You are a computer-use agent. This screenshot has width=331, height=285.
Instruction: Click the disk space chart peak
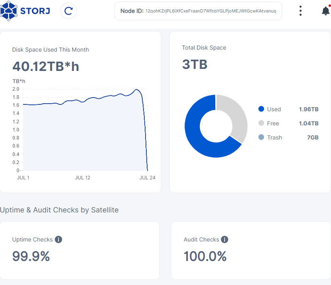[x=137, y=89]
